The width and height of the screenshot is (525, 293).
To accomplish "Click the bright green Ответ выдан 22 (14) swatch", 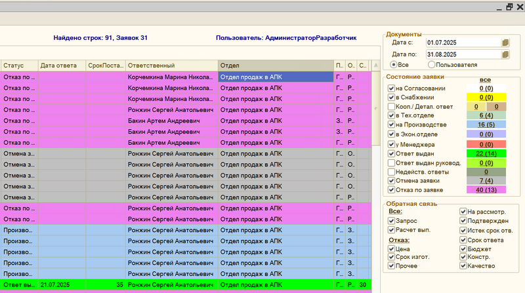I will (486, 153).
